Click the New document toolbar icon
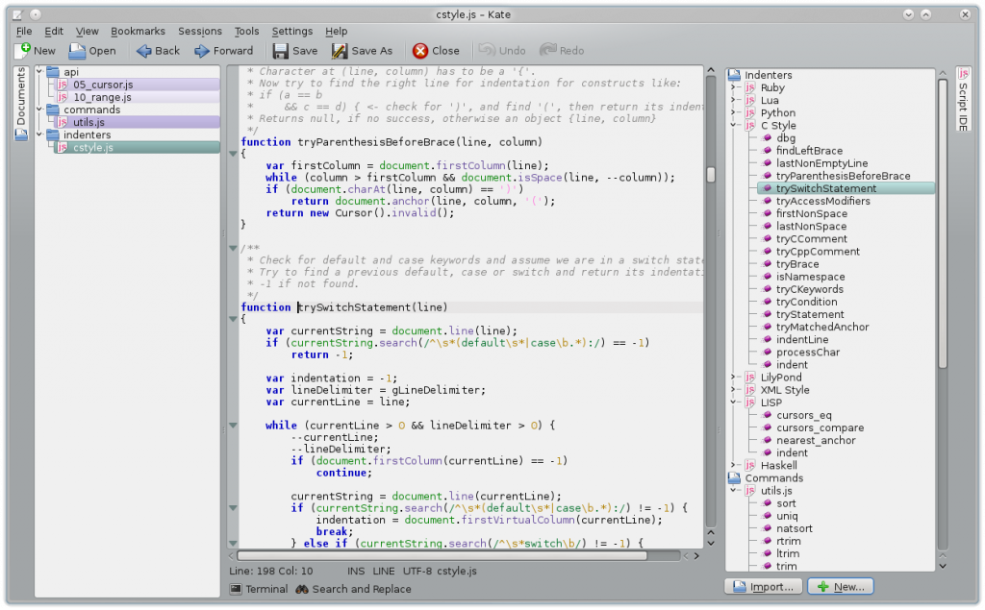Image resolution: width=985 pixels, height=610 pixels. click(23, 50)
